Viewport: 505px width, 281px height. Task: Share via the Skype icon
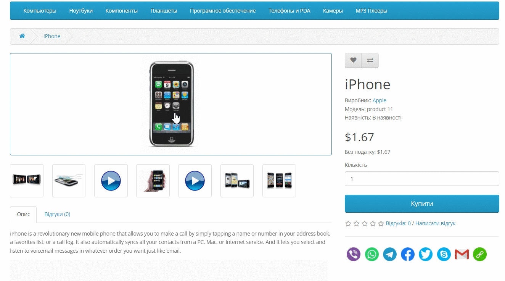tap(444, 254)
